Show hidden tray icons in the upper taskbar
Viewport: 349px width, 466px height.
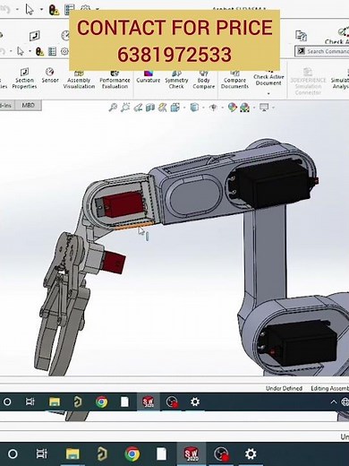click(334, 402)
